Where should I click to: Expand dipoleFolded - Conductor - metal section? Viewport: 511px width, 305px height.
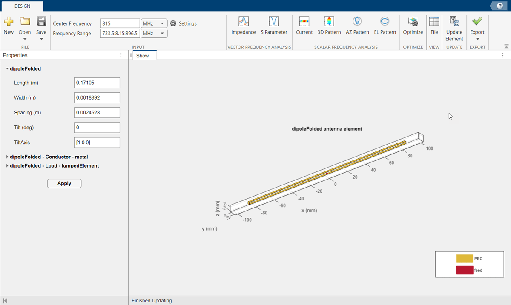click(x=7, y=157)
